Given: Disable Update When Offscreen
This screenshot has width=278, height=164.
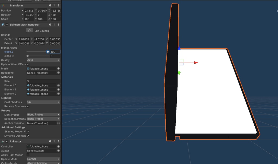Looking at the screenshot, I should click(27, 64).
